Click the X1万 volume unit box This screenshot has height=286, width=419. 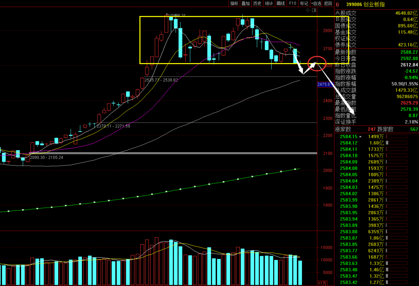point(322,283)
